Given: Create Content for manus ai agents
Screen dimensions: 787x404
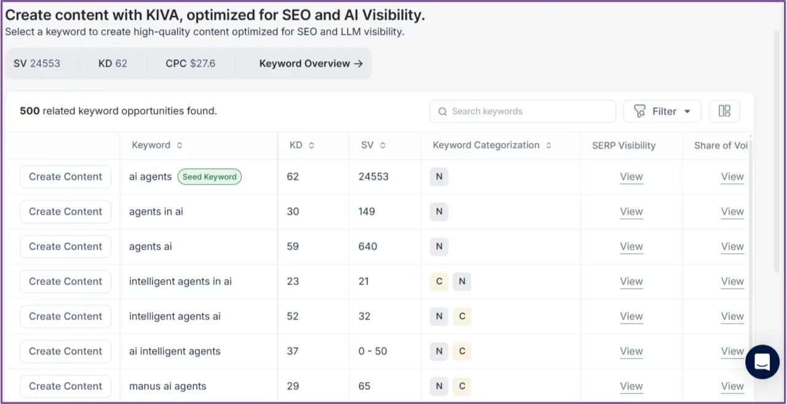Looking at the screenshot, I should tap(65, 386).
